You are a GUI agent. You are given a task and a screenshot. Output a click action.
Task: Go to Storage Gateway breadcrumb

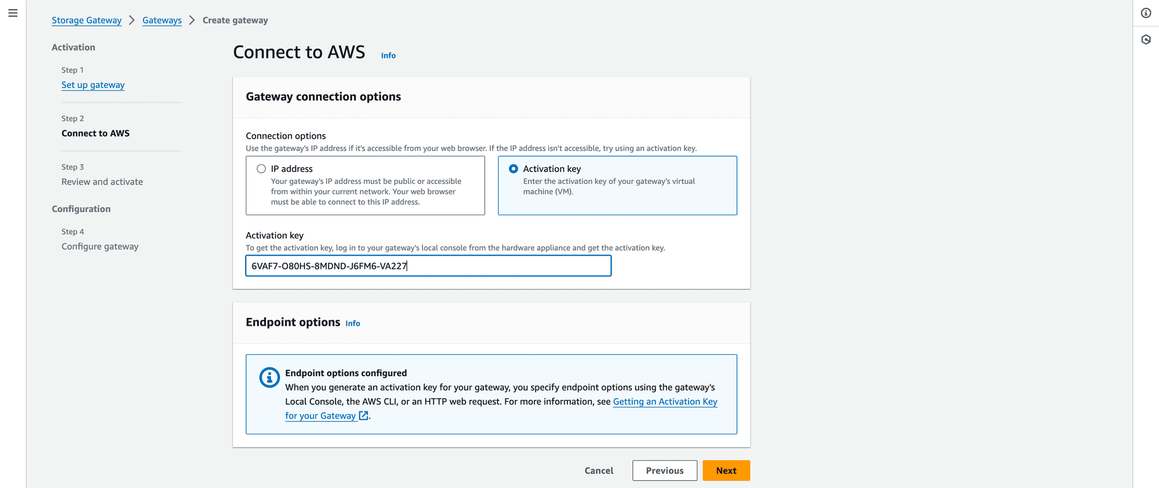tap(86, 20)
